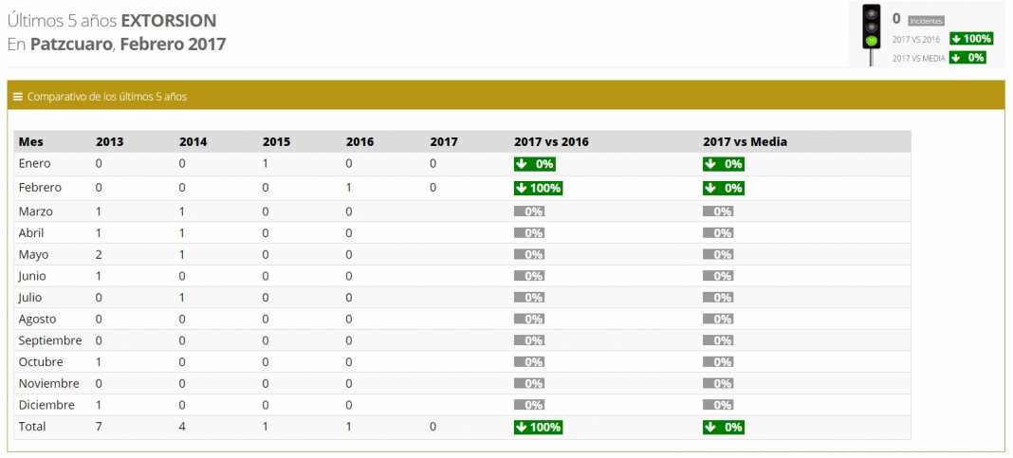Select the Febrero row label
1013x458 pixels.
[x=40, y=188]
